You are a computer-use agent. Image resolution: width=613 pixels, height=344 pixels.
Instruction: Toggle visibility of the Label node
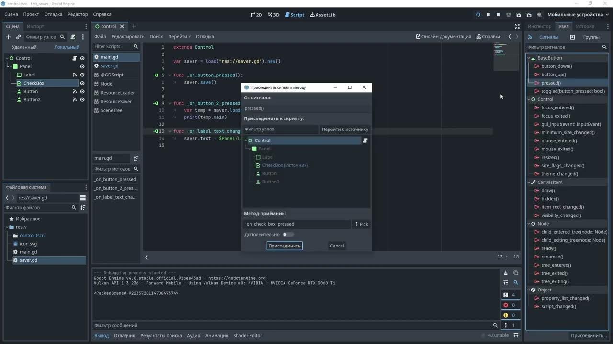point(82,75)
